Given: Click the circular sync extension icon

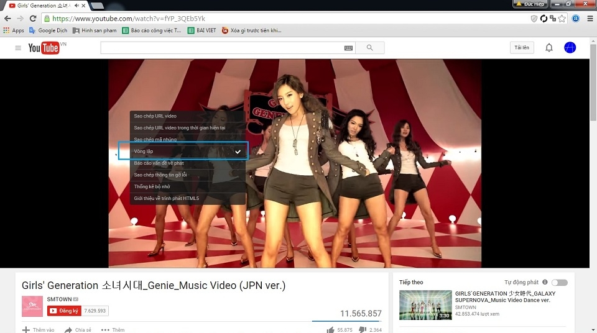Looking at the screenshot, I should click(544, 18).
